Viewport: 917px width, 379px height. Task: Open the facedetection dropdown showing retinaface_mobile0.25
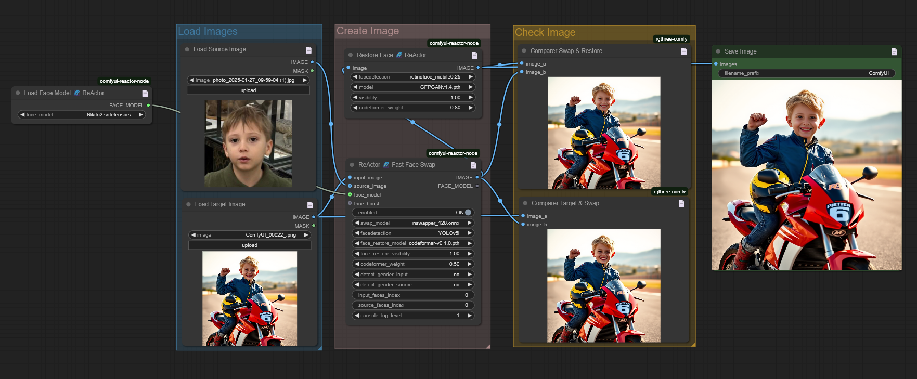[x=412, y=77]
